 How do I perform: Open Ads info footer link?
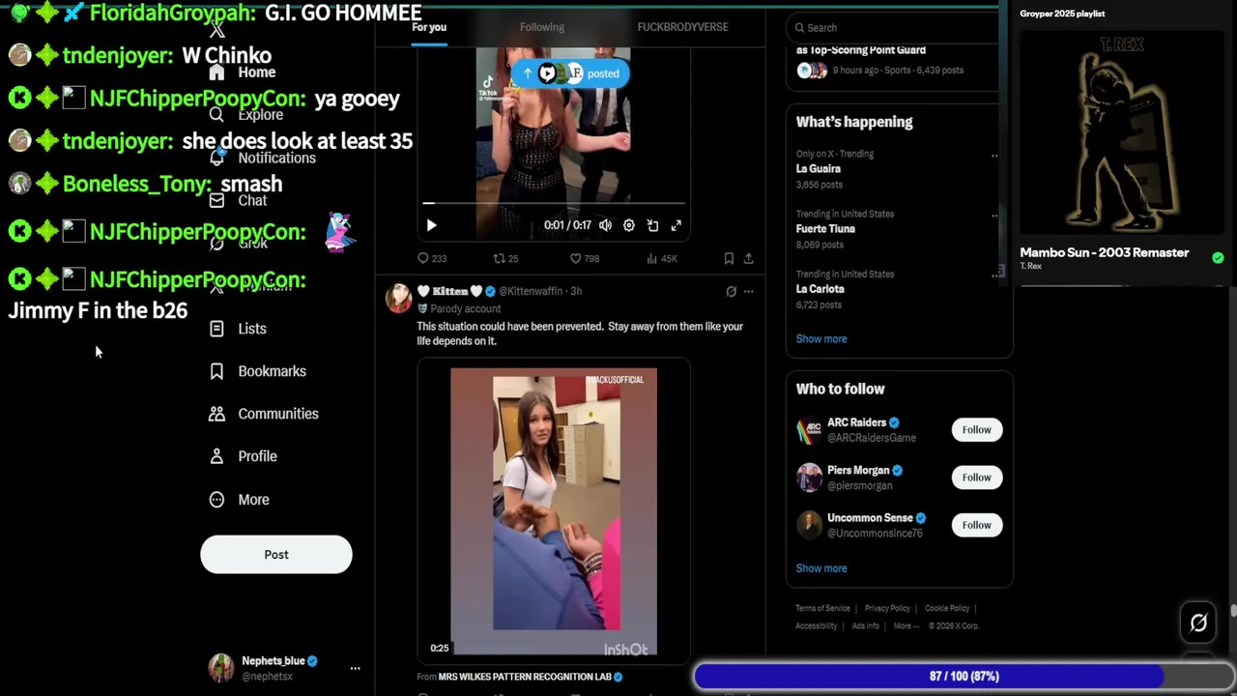(865, 625)
